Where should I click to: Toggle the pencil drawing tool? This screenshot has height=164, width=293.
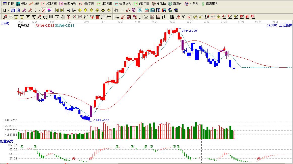[x=5, y=17]
